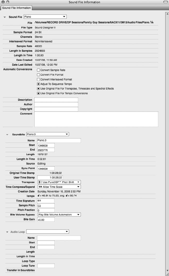Click the Tempo range value
This screenshot has width=169, height=276.
57,196
